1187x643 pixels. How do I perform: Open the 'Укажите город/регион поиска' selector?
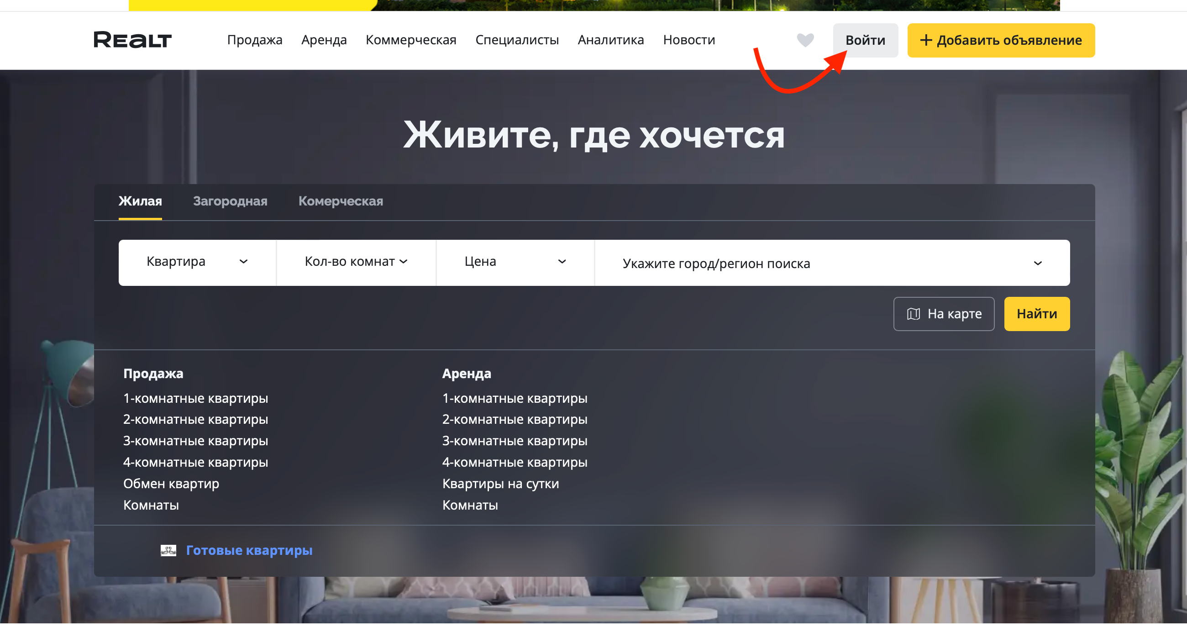pyautogui.click(x=832, y=263)
